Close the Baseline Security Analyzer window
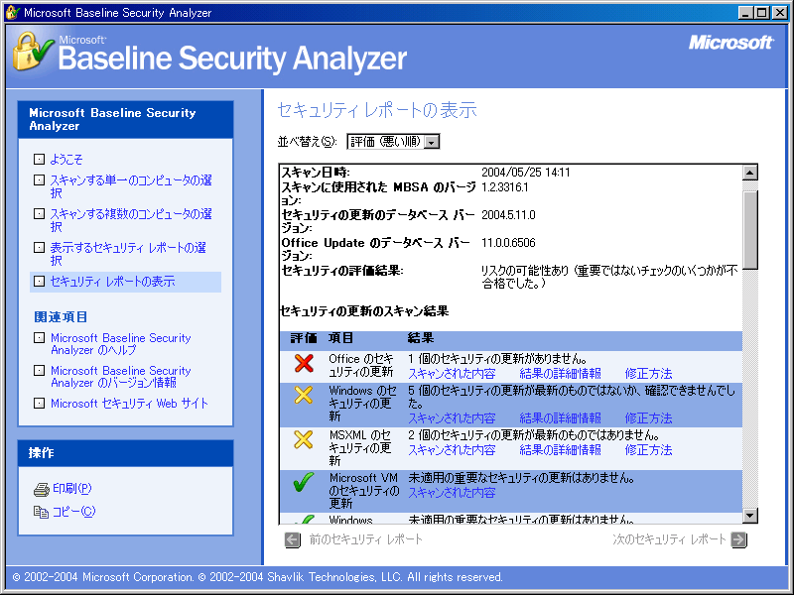This screenshot has width=794, height=595. click(780, 13)
